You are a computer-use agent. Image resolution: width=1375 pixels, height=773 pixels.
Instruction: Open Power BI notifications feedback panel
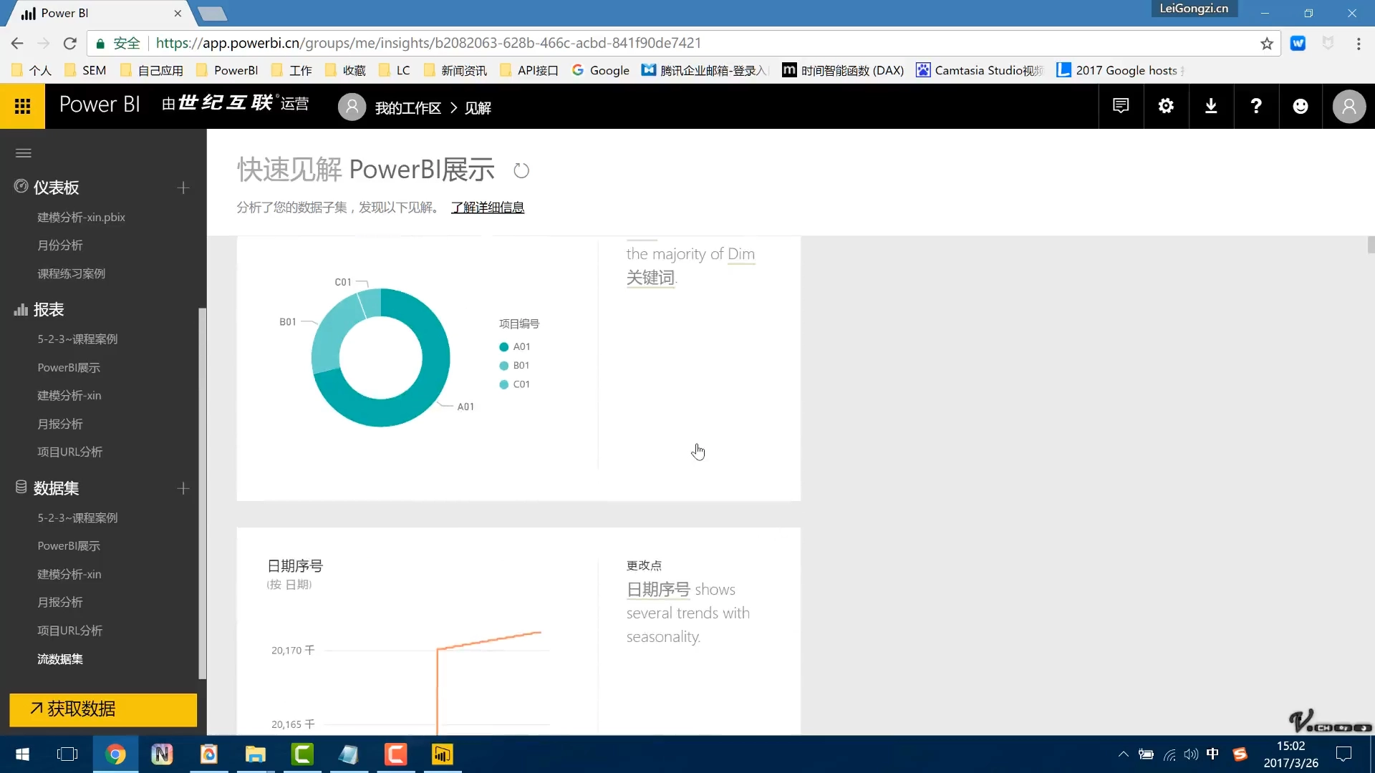(x=1120, y=106)
